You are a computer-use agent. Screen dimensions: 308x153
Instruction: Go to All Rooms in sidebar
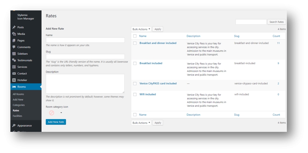coord(18,94)
